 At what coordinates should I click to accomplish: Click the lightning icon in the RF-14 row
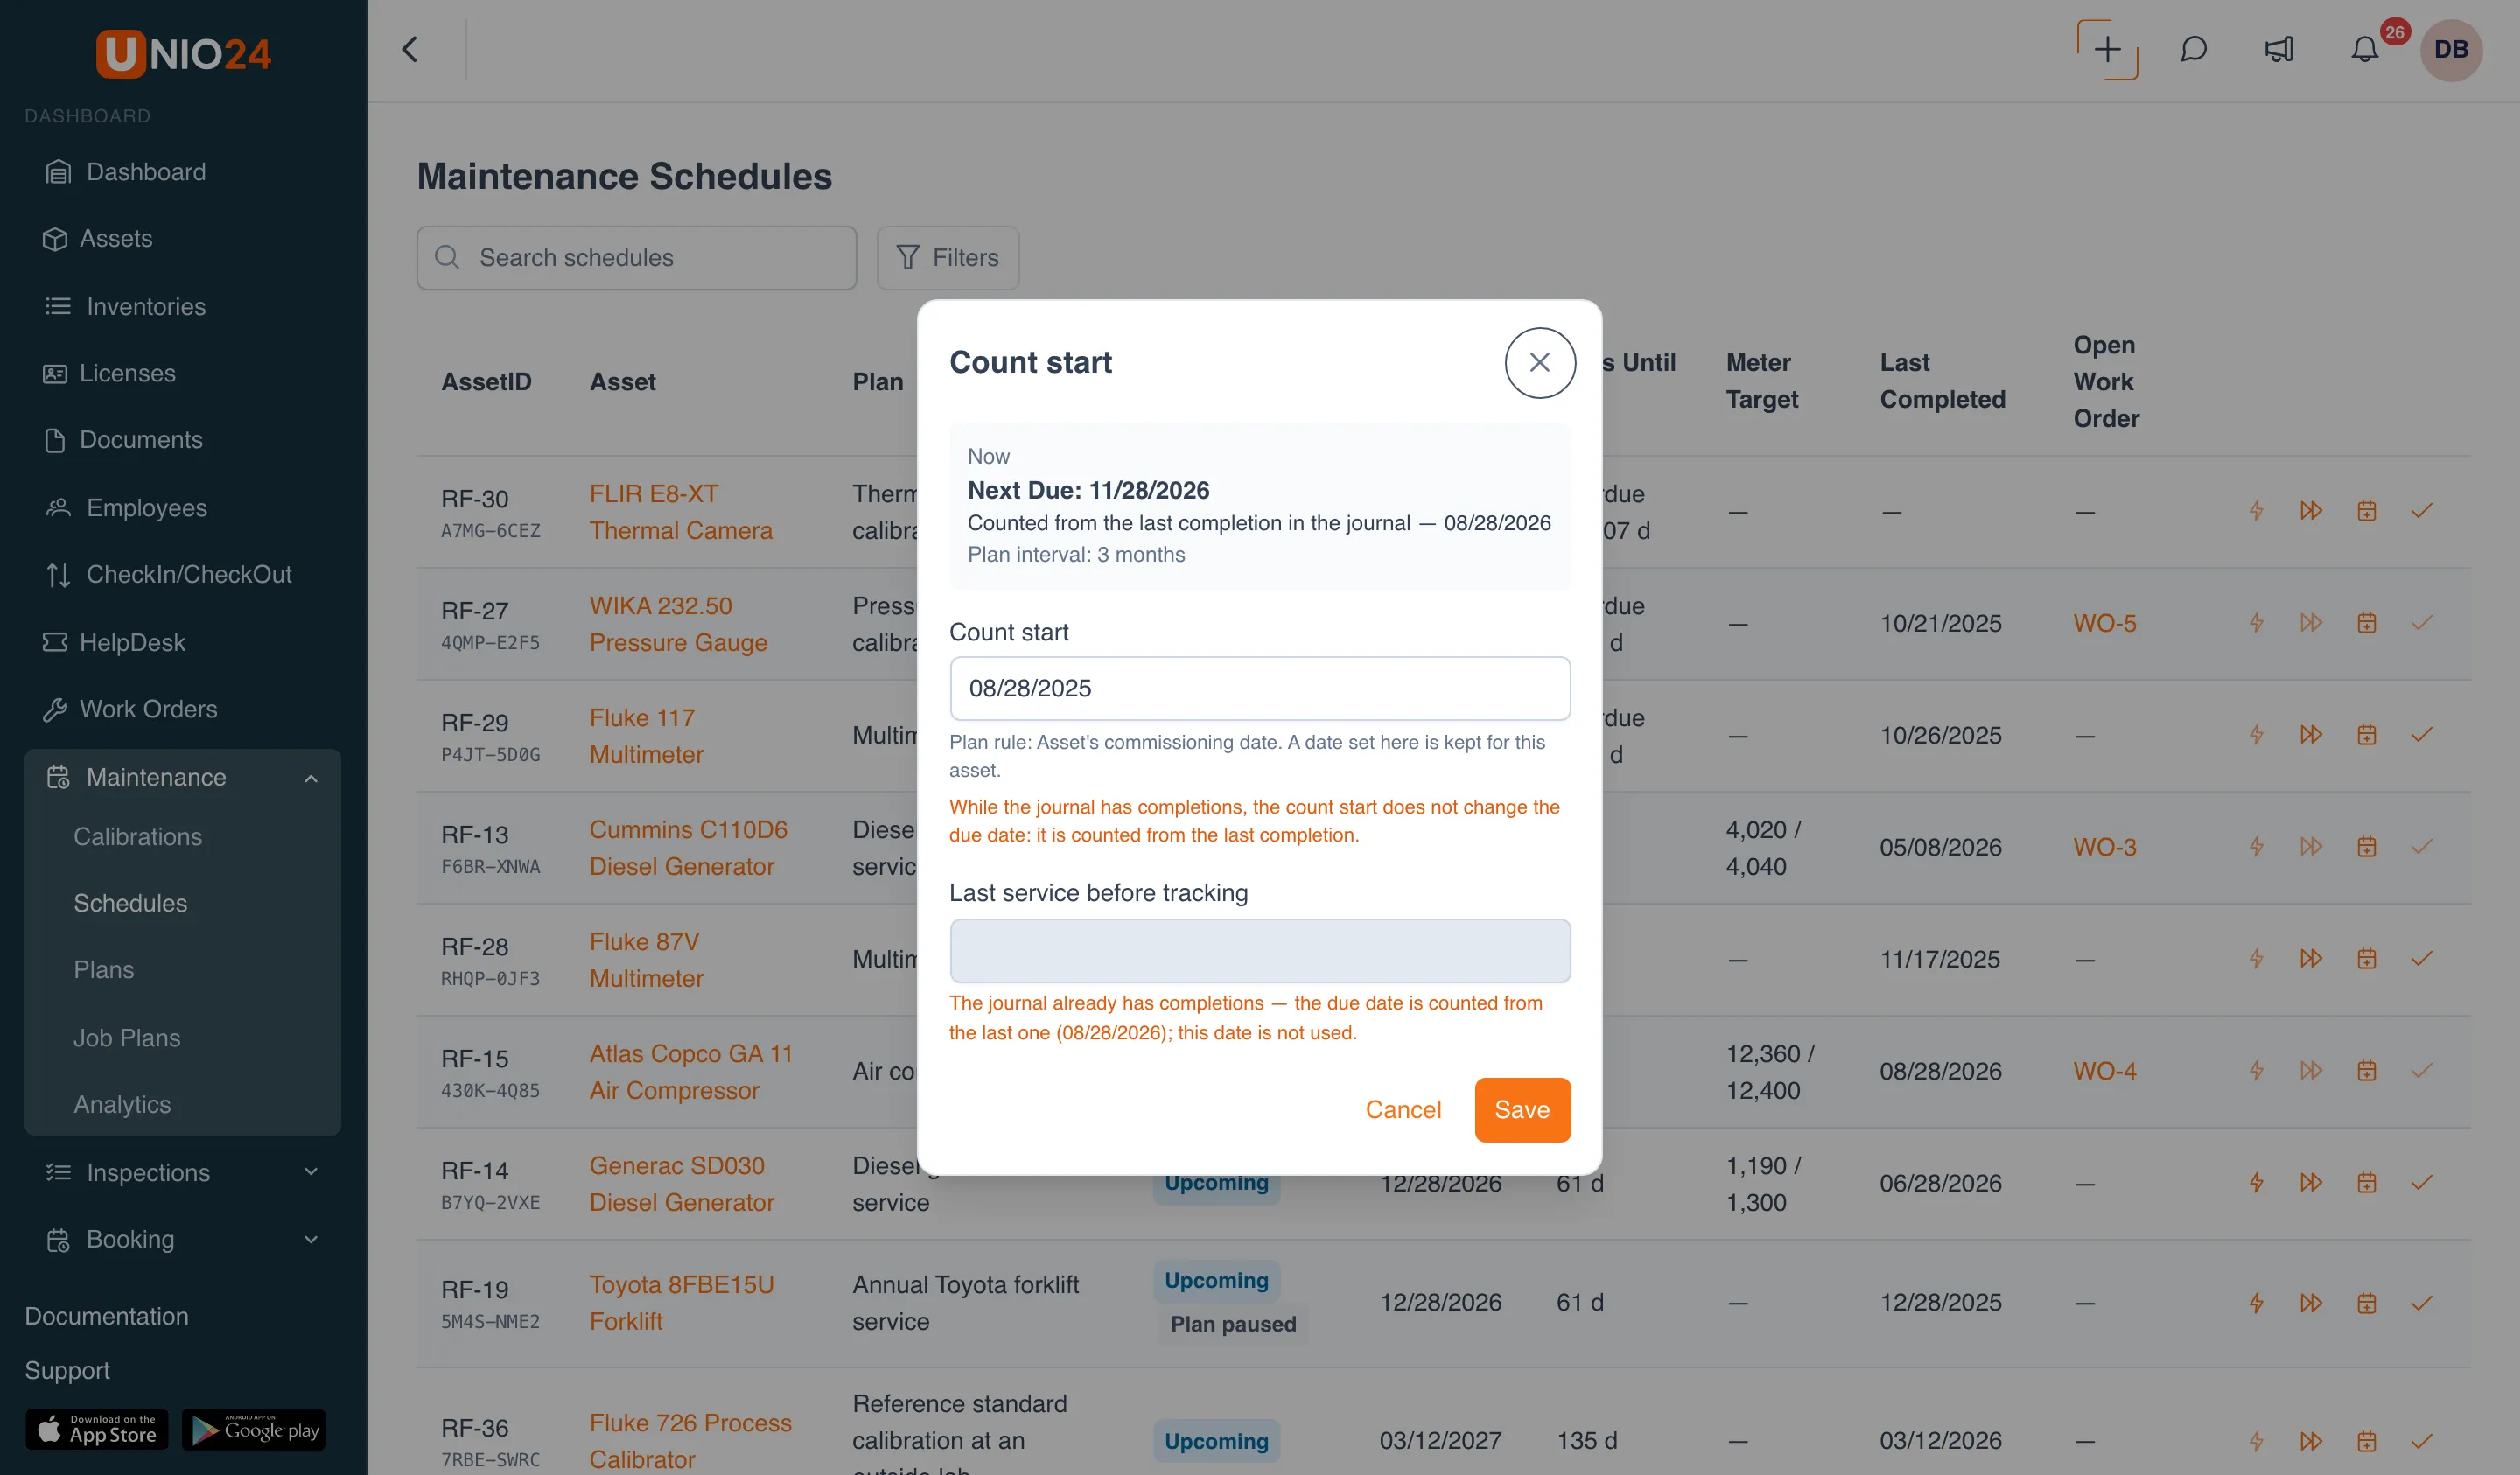click(x=2256, y=1183)
